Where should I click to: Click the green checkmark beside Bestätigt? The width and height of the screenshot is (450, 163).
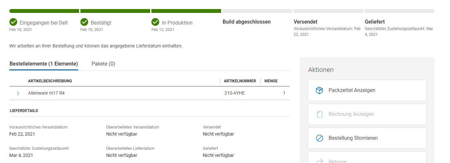pyautogui.click(x=84, y=22)
